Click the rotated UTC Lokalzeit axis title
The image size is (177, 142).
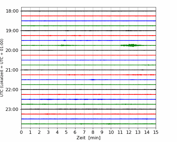pos(2,68)
